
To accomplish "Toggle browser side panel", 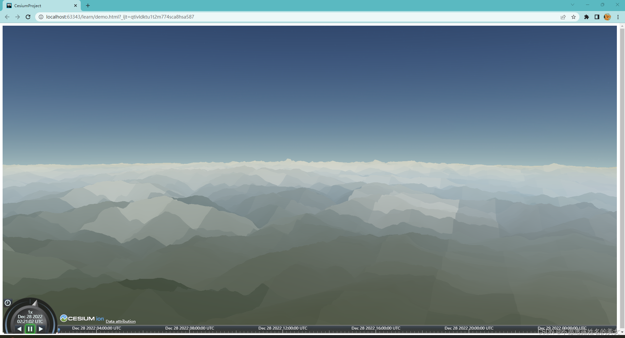I will (597, 17).
